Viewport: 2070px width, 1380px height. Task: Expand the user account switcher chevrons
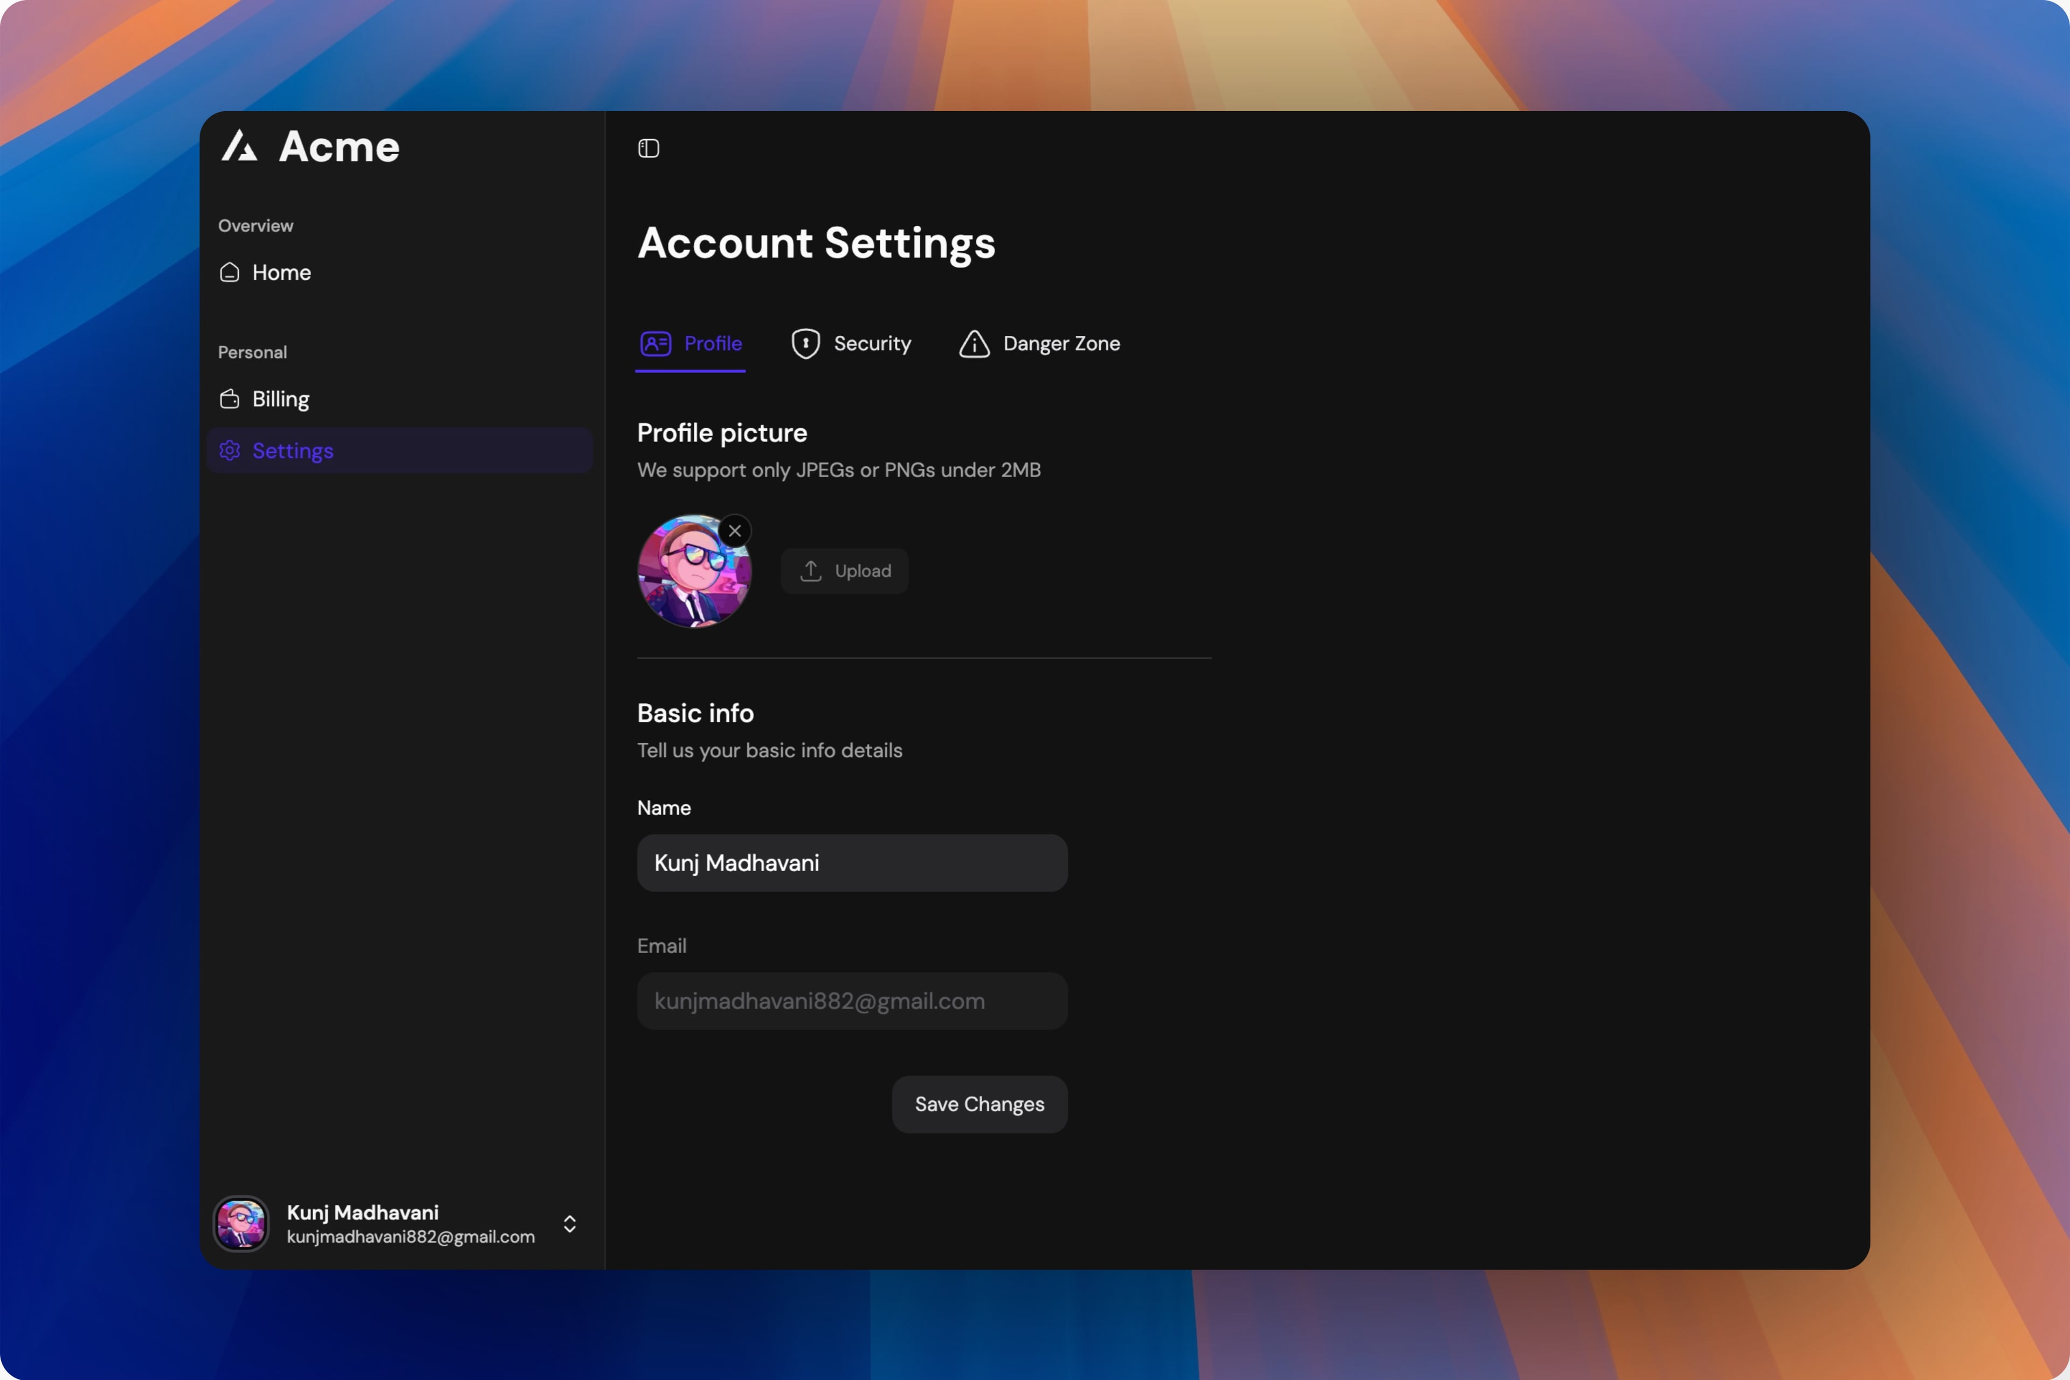click(569, 1224)
